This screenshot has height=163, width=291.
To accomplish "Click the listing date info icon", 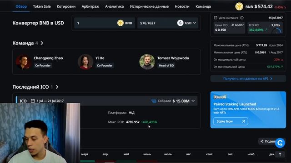I will point(242,18).
